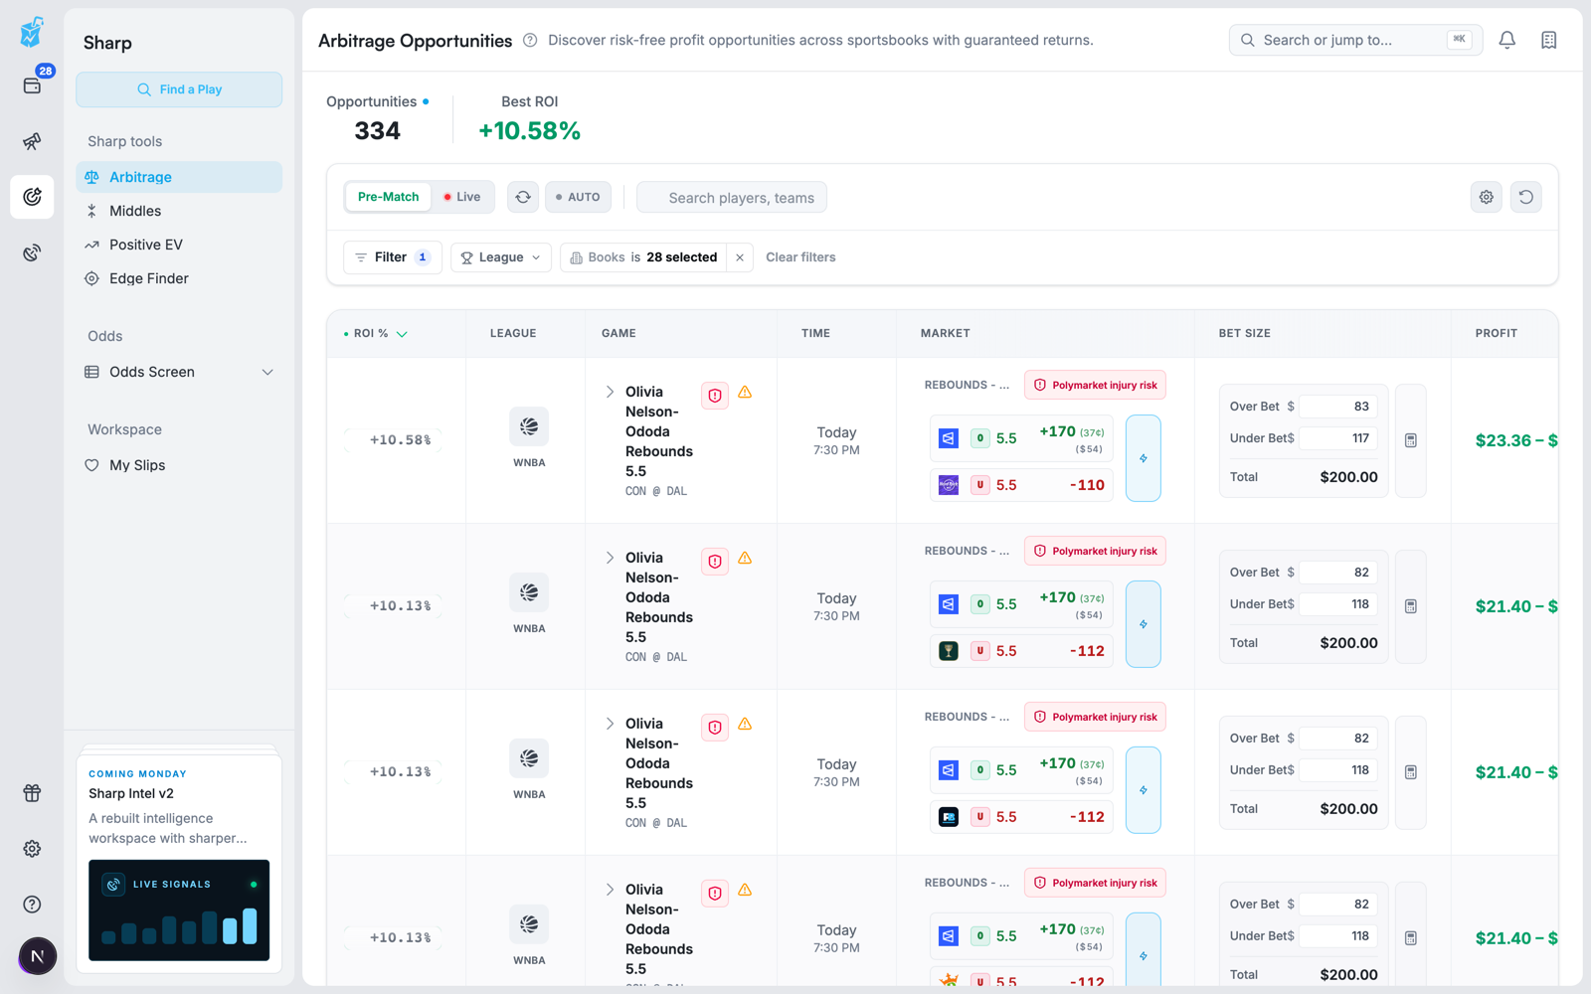Screen dimensions: 1591x994
Task: Click the Sharp logo at top left
Action: [32, 32]
